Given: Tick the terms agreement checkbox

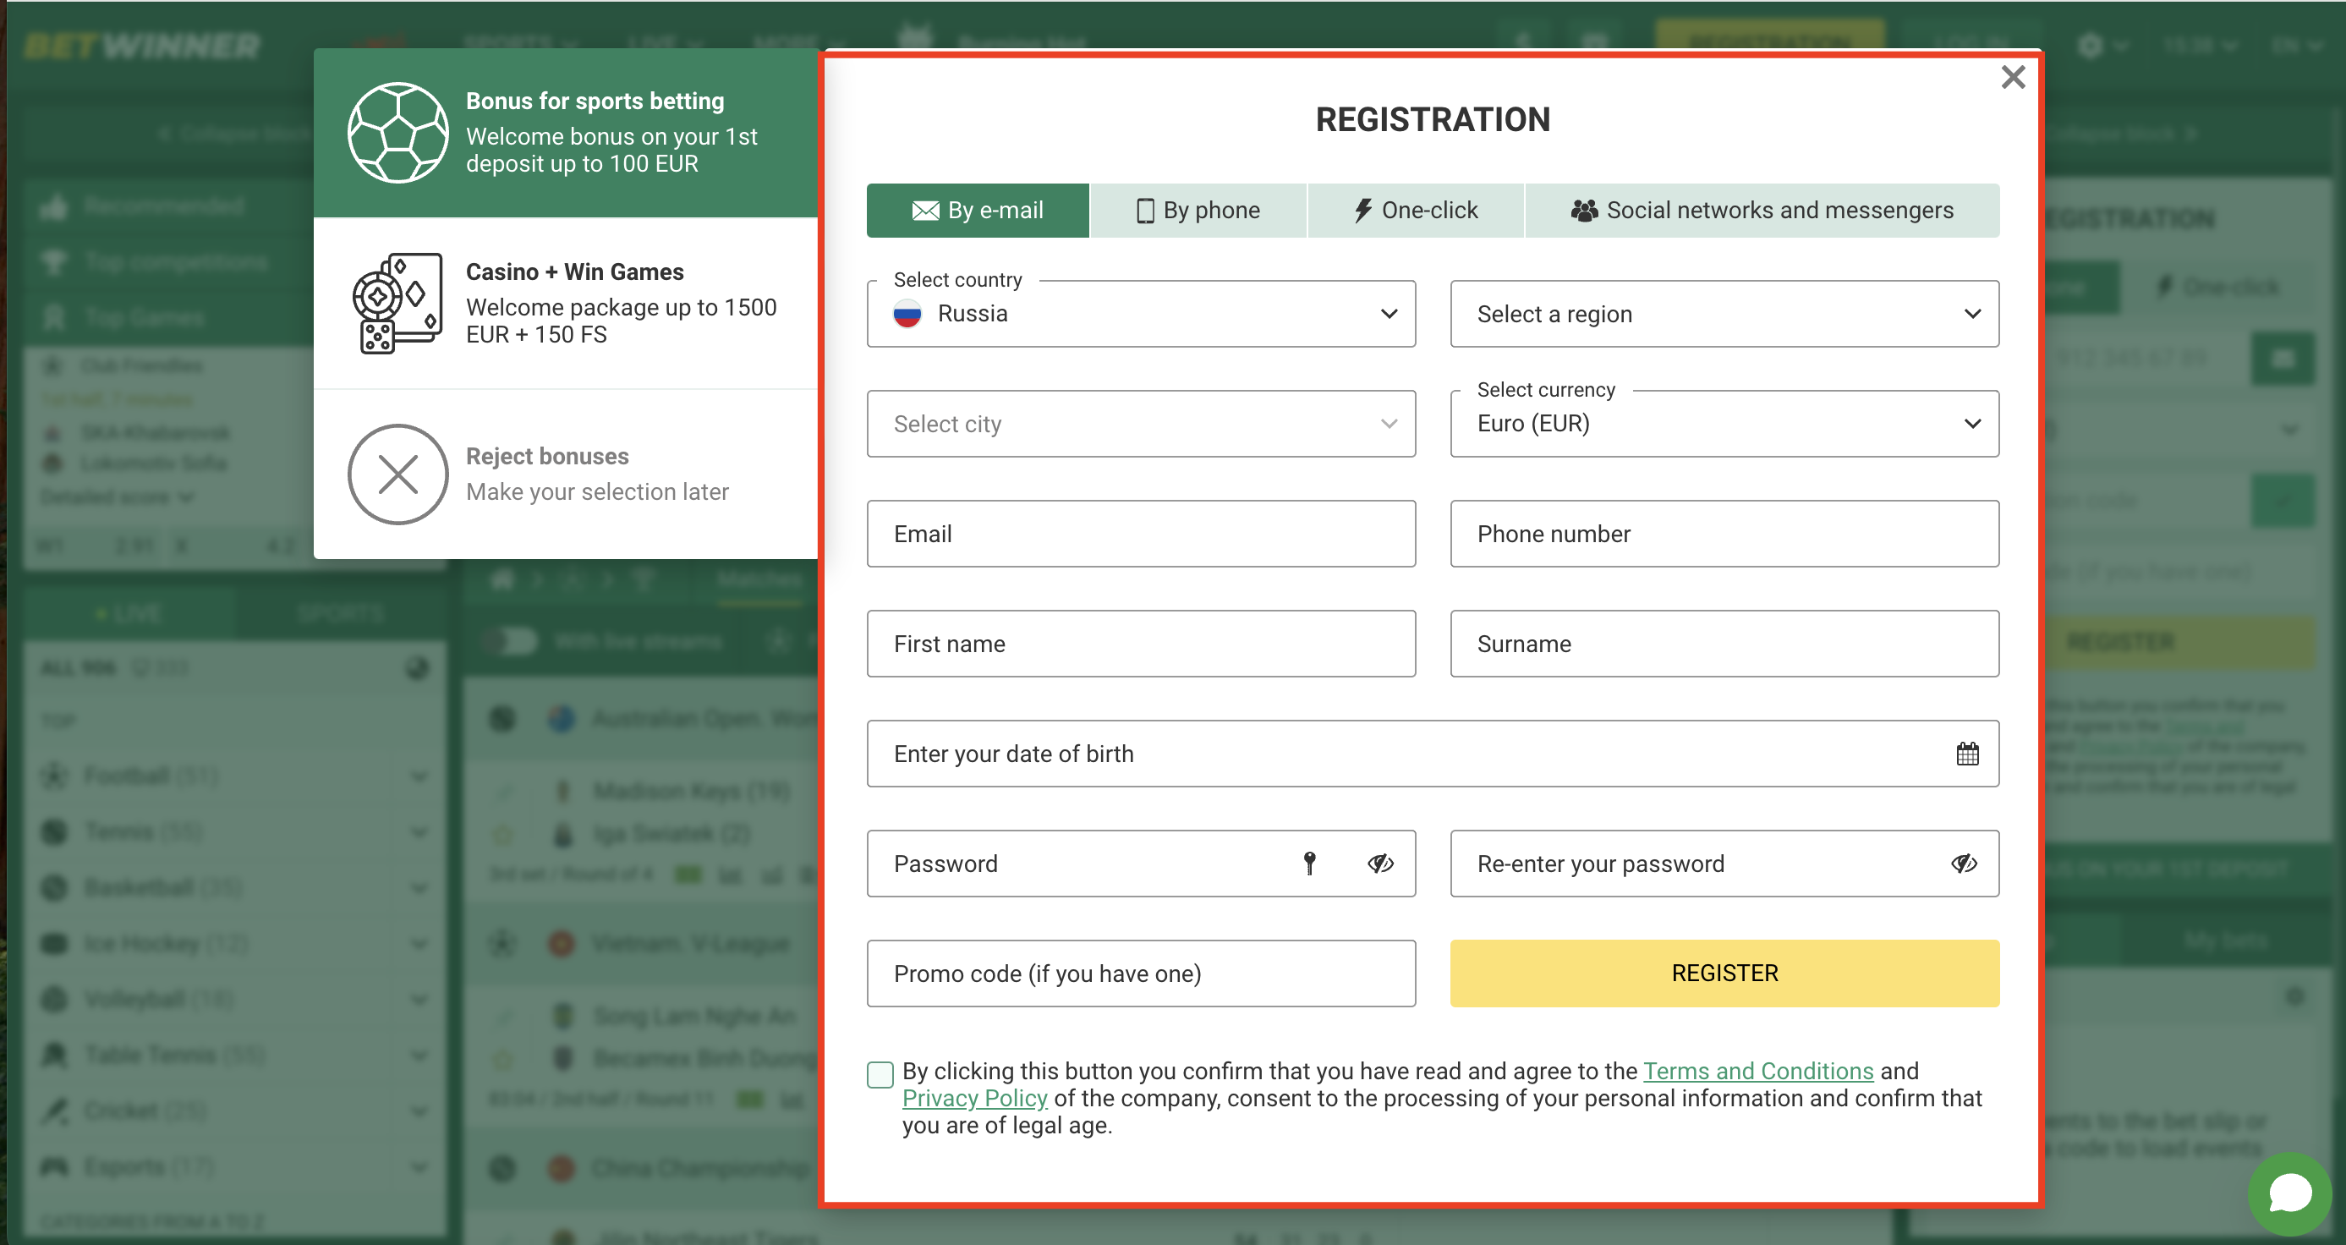Looking at the screenshot, I should click(880, 1075).
